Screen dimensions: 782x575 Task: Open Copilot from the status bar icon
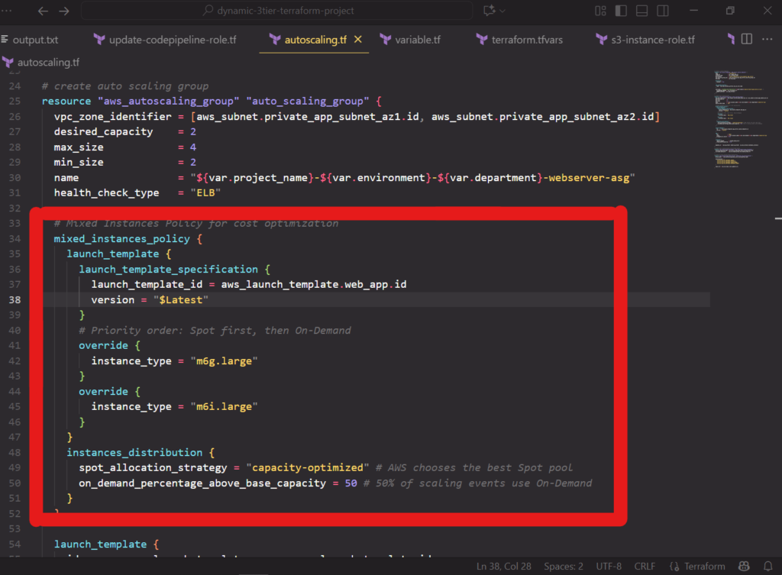pos(744,566)
